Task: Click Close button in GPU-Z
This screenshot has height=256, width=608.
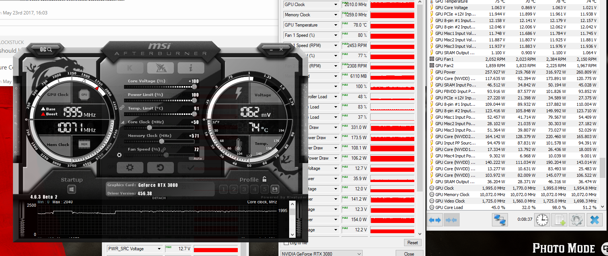Action: 409,254
